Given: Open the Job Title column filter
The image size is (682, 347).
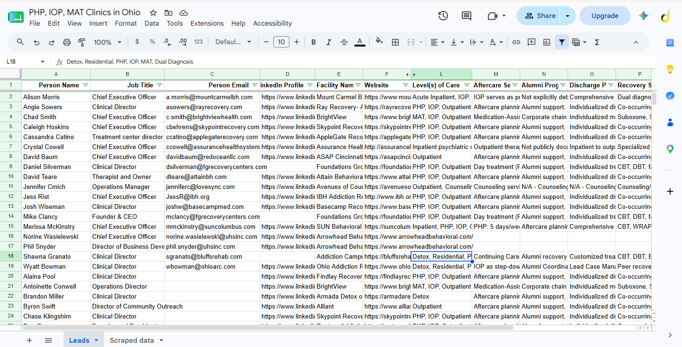Looking at the screenshot, I should pyautogui.click(x=159, y=85).
